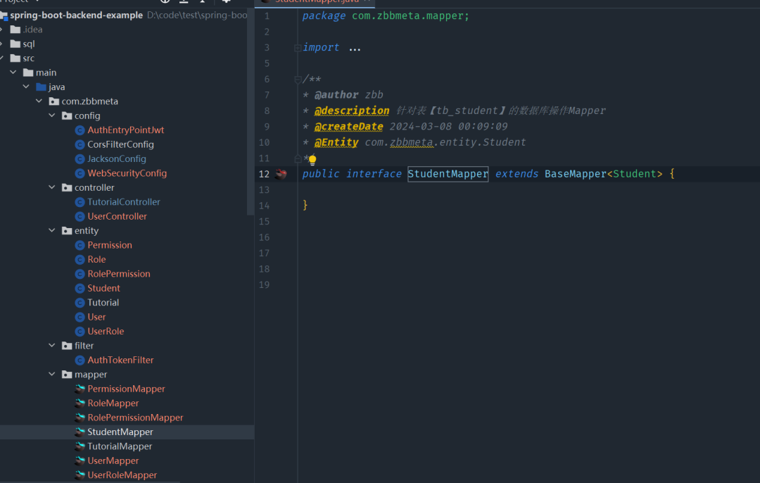
Task: Click the RoleMapper MyBatis file icon
Action: 80,403
